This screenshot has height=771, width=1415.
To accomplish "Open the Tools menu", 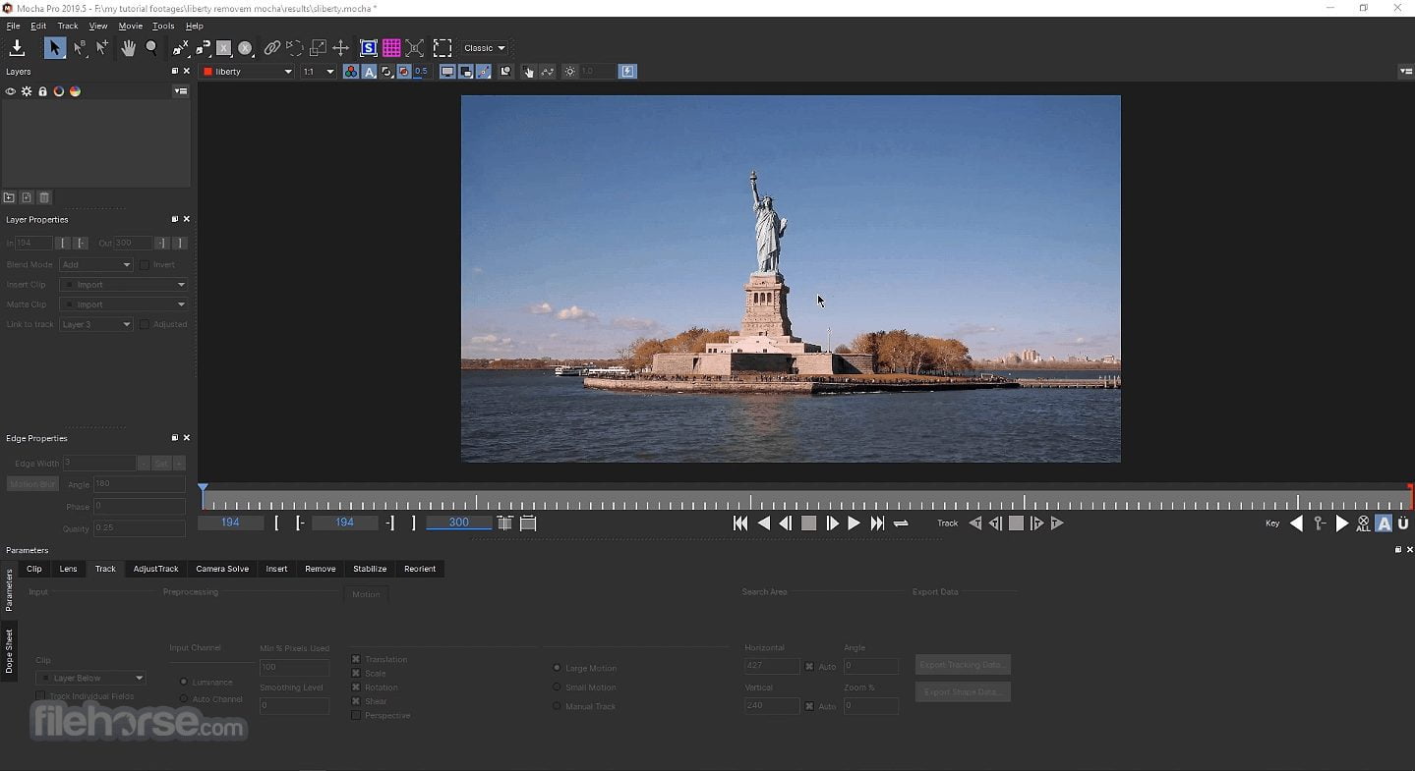I will pos(163,26).
